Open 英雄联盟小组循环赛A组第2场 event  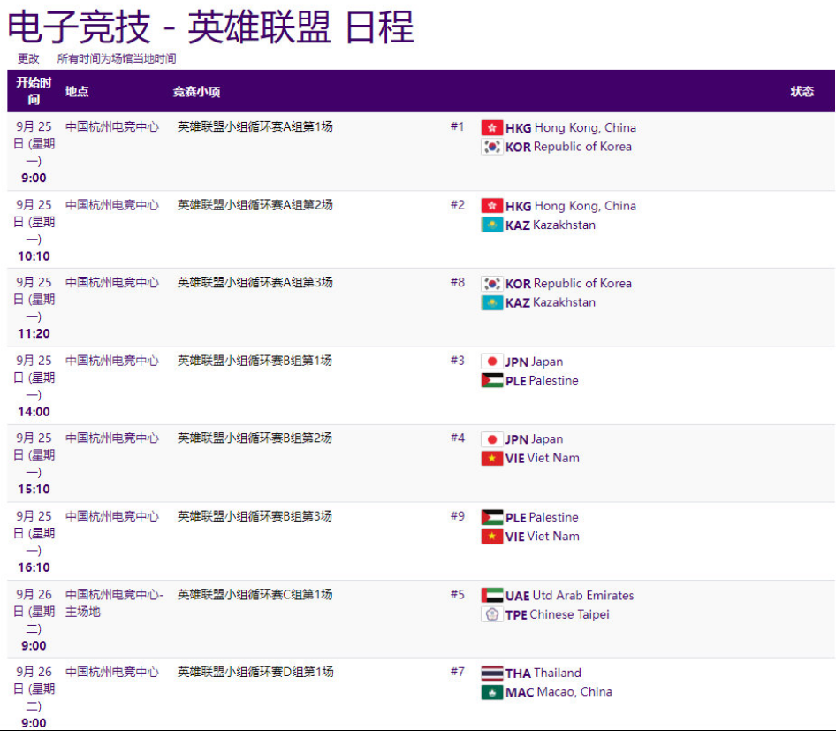(255, 205)
